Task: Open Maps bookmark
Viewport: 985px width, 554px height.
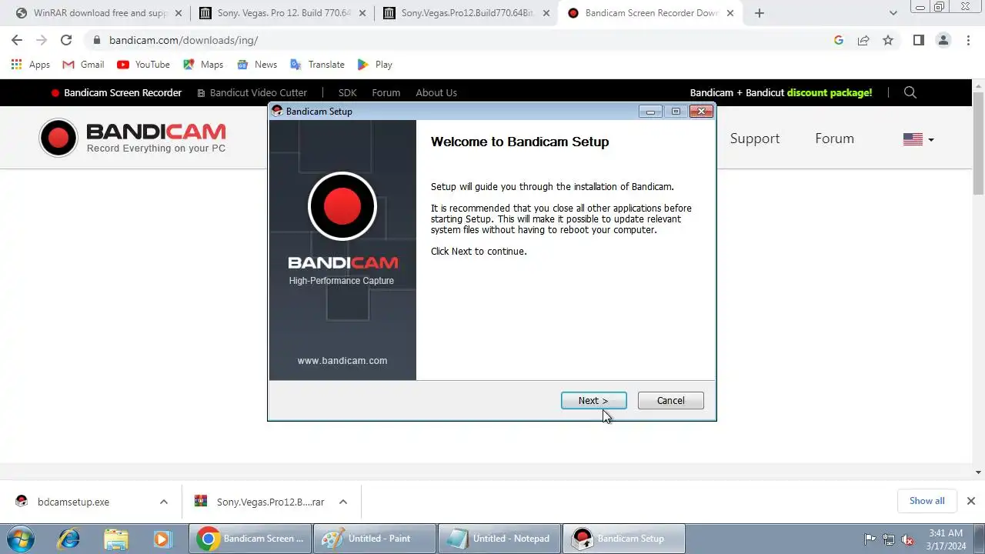Action: [203, 65]
